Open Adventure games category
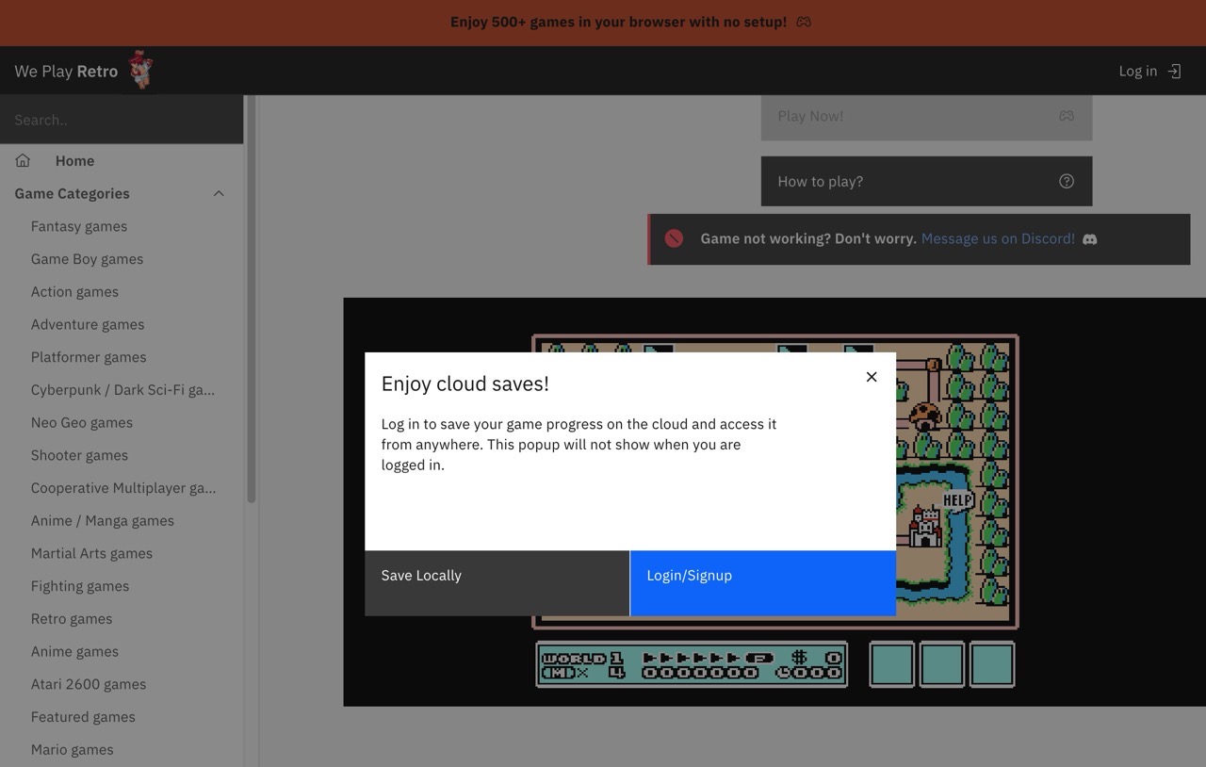The image size is (1206, 767). pos(88,324)
